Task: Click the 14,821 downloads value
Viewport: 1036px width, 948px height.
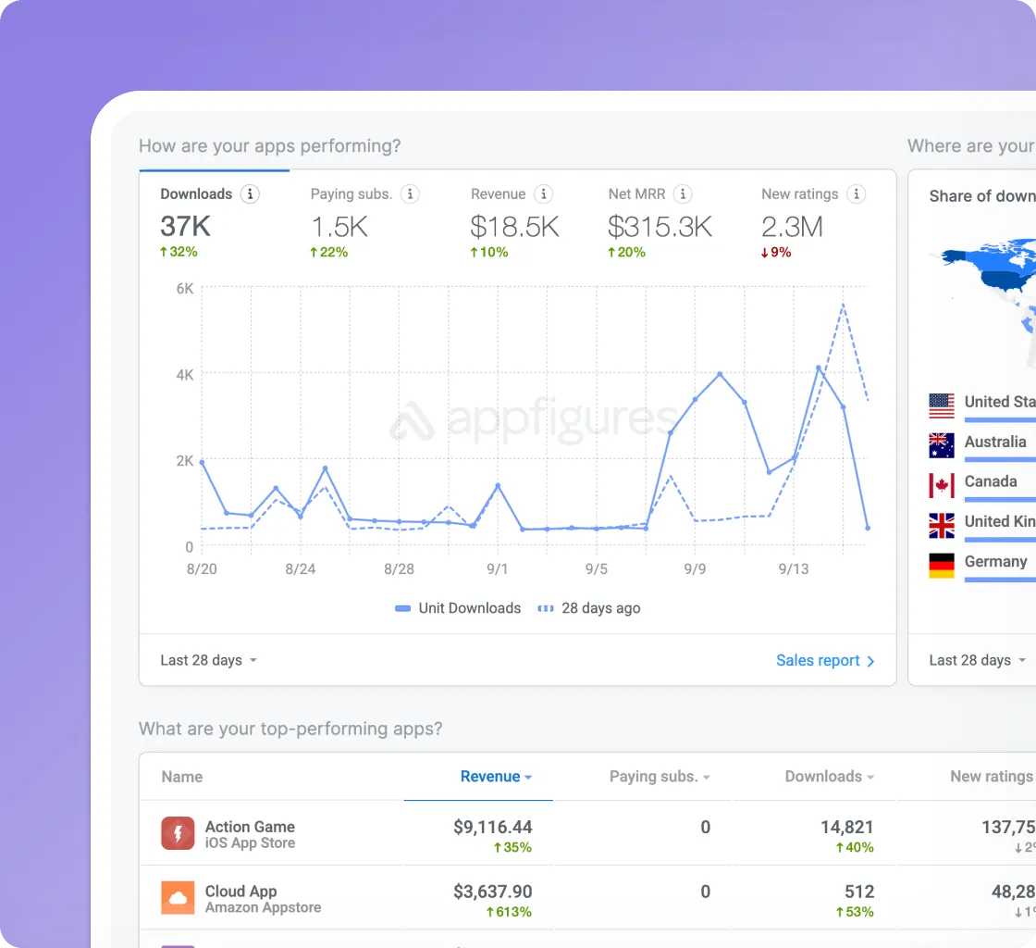Action: click(847, 827)
